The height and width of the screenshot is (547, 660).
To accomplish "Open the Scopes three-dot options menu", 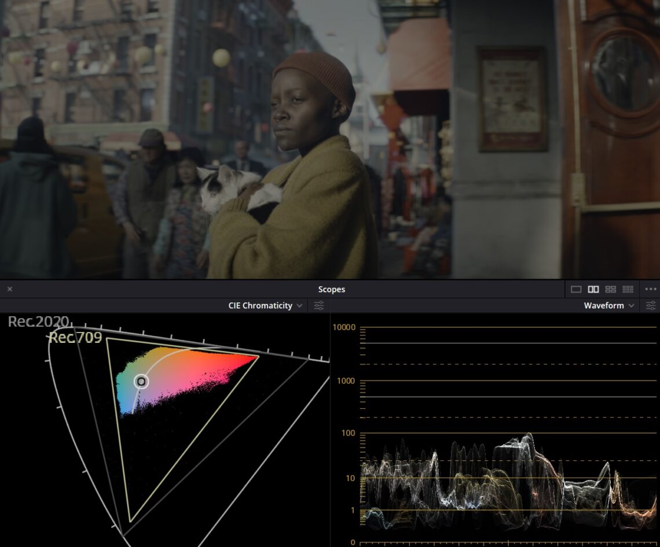I will pyautogui.click(x=650, y=289).
